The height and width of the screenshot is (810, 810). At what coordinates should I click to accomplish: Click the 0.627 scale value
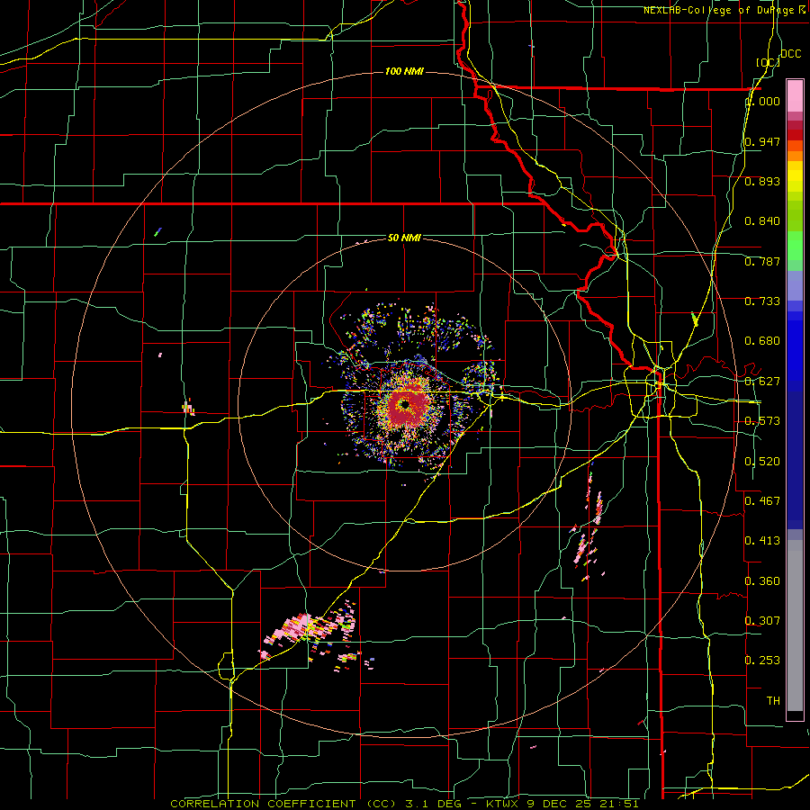tap(762, 382)
